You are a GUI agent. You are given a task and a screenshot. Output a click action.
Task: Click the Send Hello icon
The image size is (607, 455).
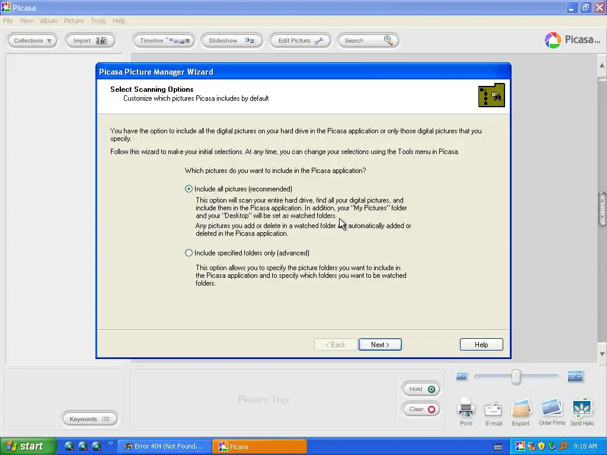pyautogui.click(x=582, y=412)
